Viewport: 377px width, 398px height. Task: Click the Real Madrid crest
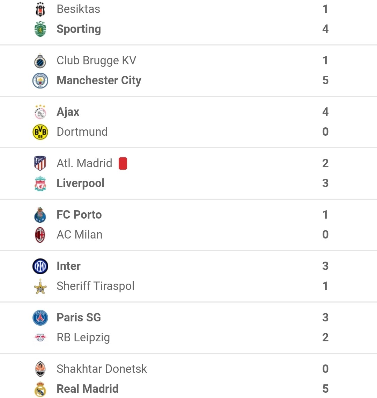click(40, 389)
